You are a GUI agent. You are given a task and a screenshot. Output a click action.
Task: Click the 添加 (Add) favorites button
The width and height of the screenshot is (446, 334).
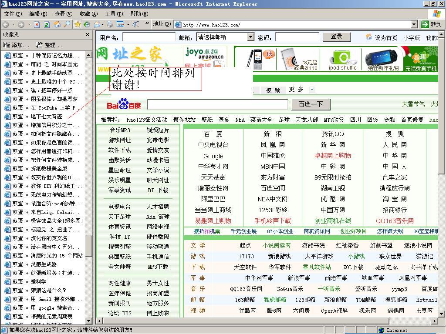click(17, 45)
